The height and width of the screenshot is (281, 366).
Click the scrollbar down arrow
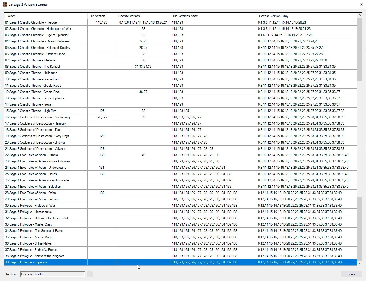[x=359, y=263]
